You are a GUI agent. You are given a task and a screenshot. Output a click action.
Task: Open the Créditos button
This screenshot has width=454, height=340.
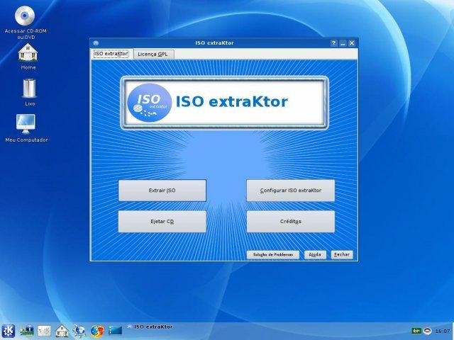click(290, 222)
